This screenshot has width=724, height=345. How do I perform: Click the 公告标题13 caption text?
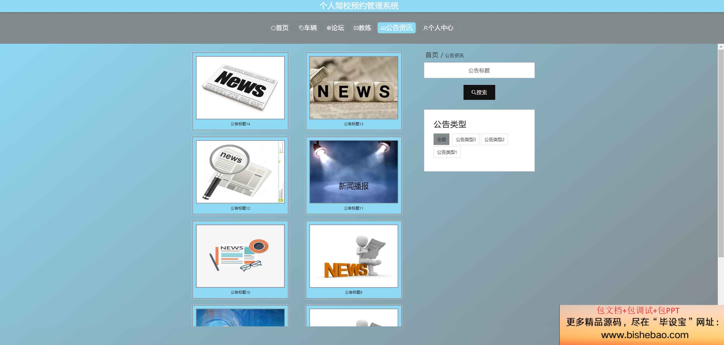354,124
